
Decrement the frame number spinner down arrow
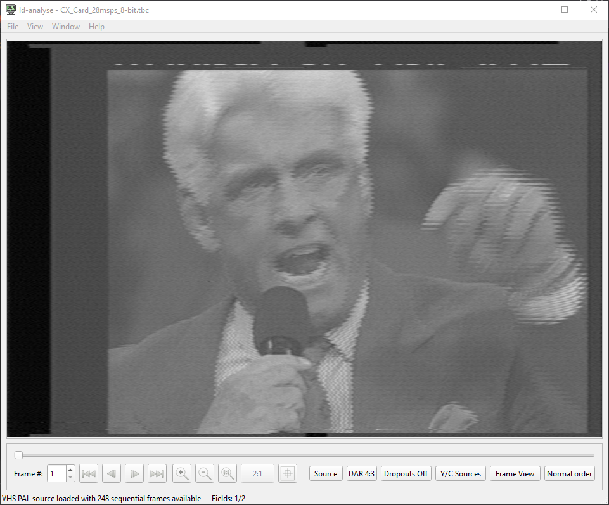pyautogui.click(x=70, y=477)
